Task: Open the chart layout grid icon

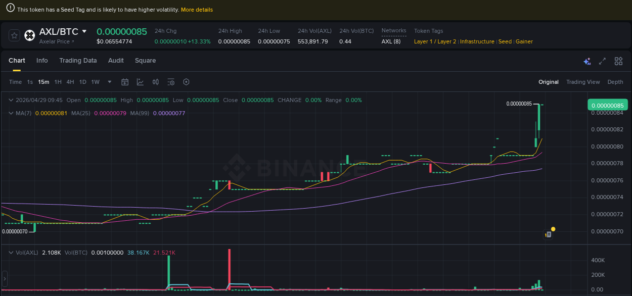Action: click(618, 61)
